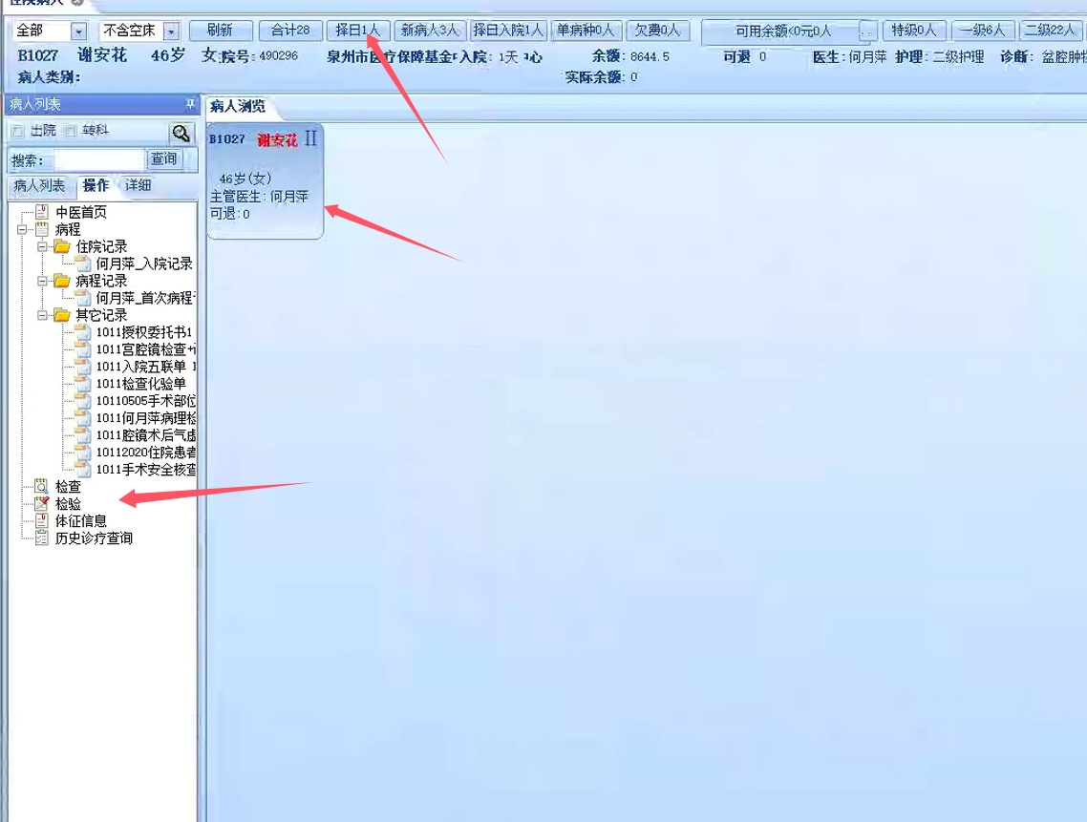The image size is (1087, 822).
Task: Click the 中医首页 document icon
Action: pos(42,211)
